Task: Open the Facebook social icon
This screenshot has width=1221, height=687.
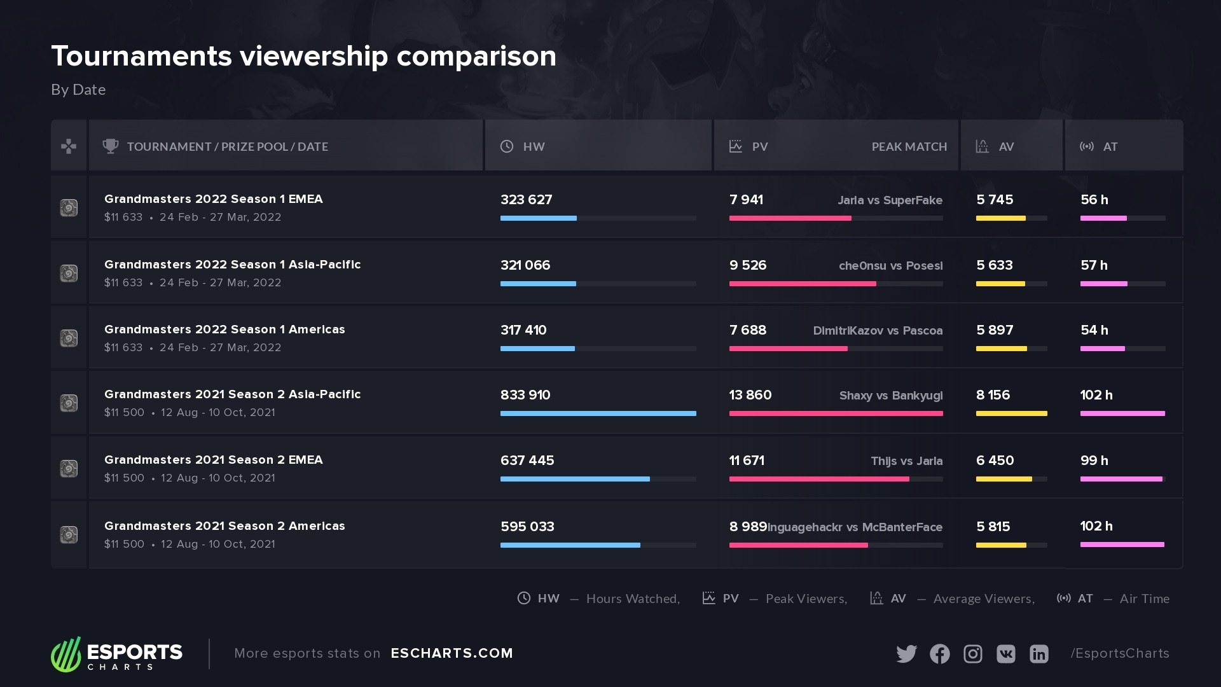Action: (x=939, y=654)
